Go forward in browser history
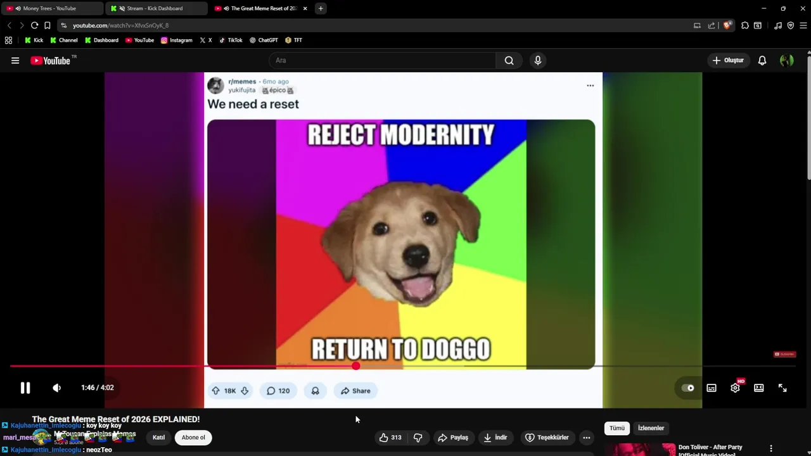811x456 pixels. click(22, 25)
